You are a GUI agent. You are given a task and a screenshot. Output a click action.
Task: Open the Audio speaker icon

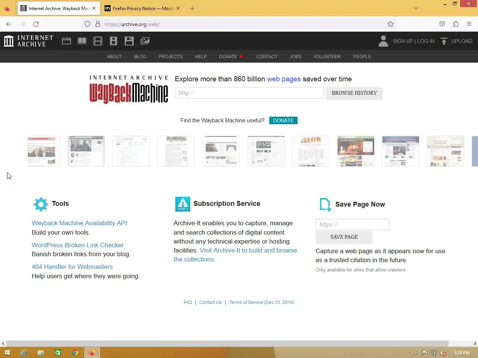pos(114,41)
